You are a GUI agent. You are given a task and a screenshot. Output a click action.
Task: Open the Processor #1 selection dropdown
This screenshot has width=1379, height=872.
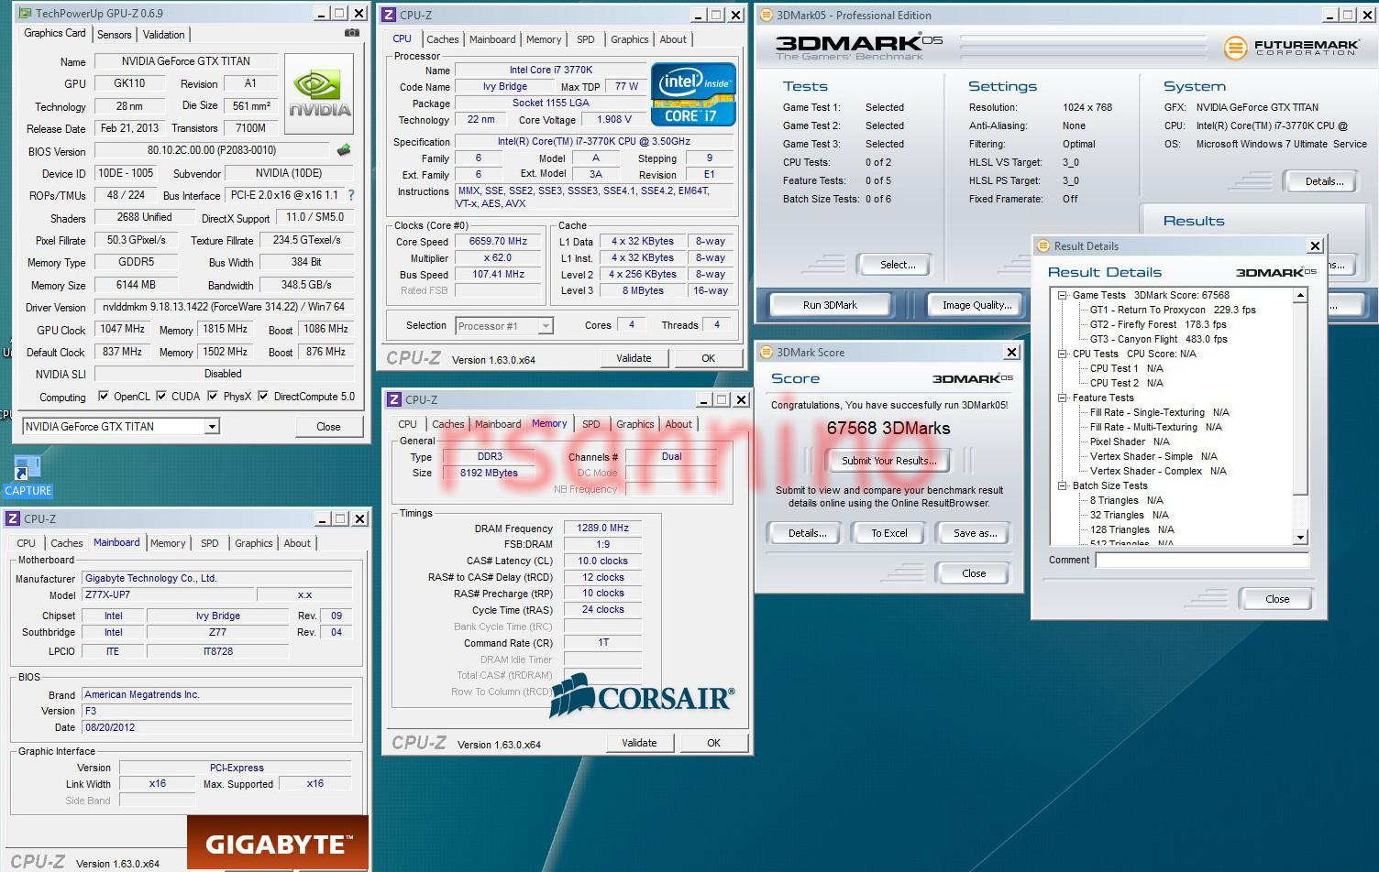pos(546,326)
